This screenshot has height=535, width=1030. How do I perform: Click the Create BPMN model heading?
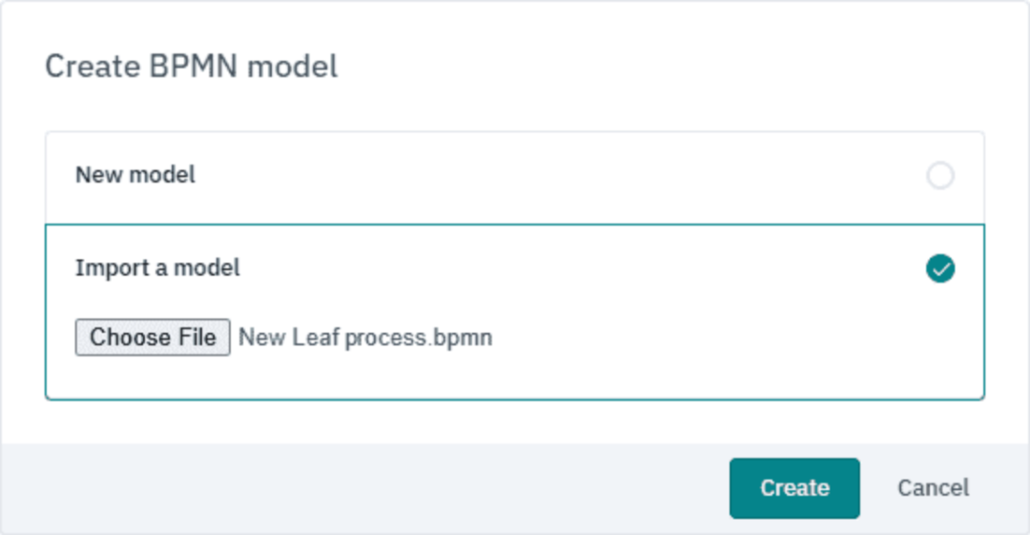point(191,67)
